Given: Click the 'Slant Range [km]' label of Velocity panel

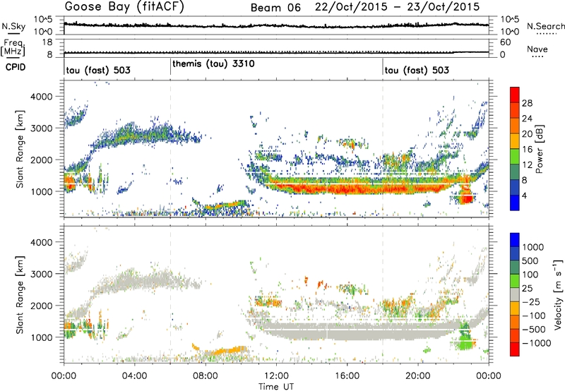Looking at the screenshot, I should point(20,294).
